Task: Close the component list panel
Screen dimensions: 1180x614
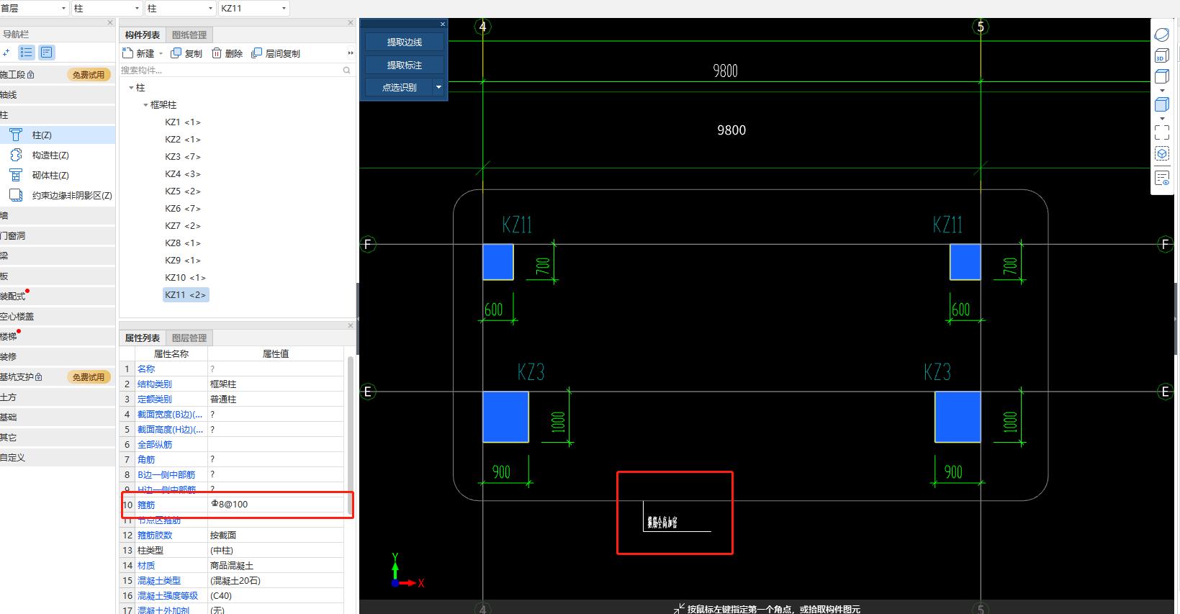Action: [x=351, y=23]
